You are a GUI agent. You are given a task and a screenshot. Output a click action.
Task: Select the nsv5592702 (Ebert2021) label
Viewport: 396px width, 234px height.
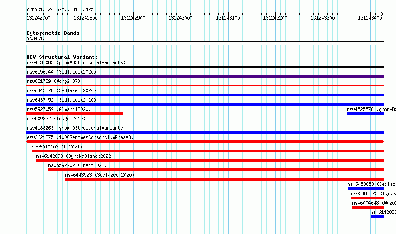coord(77,165)
